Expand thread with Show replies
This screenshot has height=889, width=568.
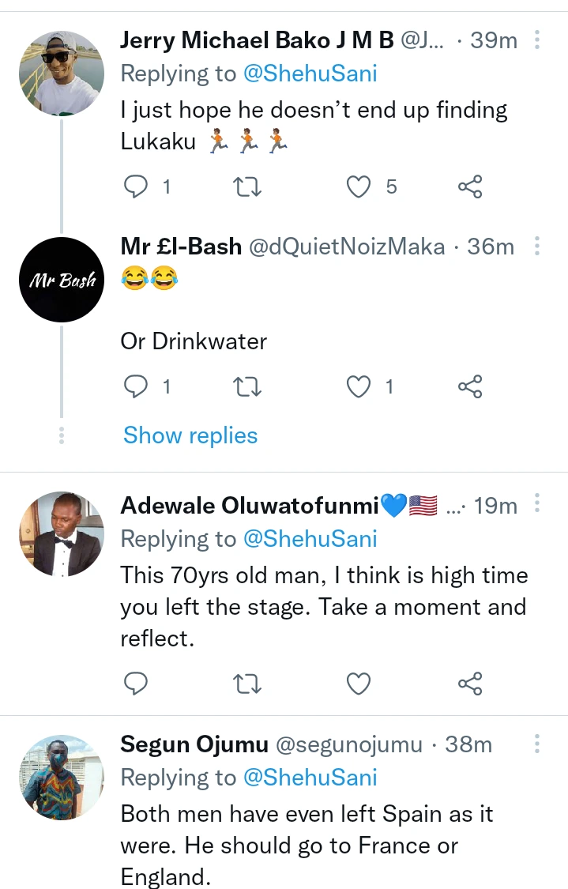(x=190, y=435)
